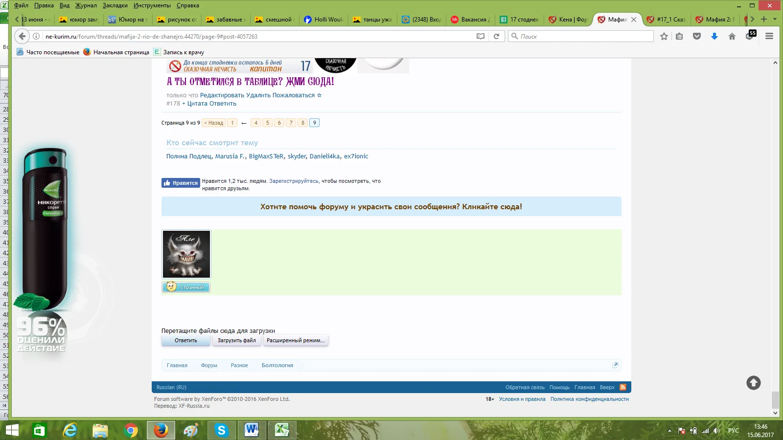Open the Закладки menu
The image size is (783, 440).
click(115, 5)
